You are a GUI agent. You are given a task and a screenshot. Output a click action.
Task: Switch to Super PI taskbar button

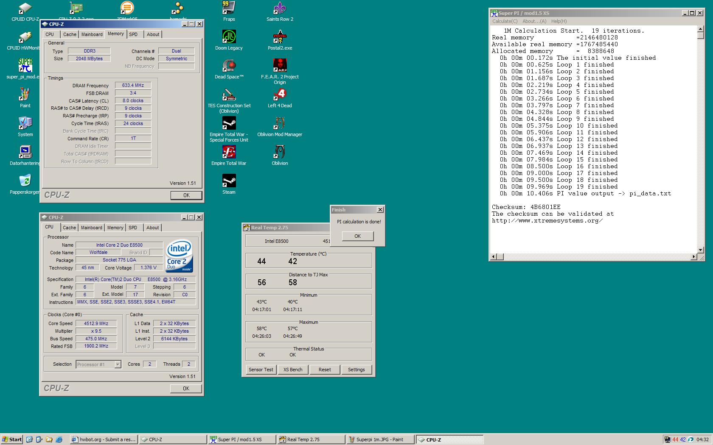[x=241, y=439]
